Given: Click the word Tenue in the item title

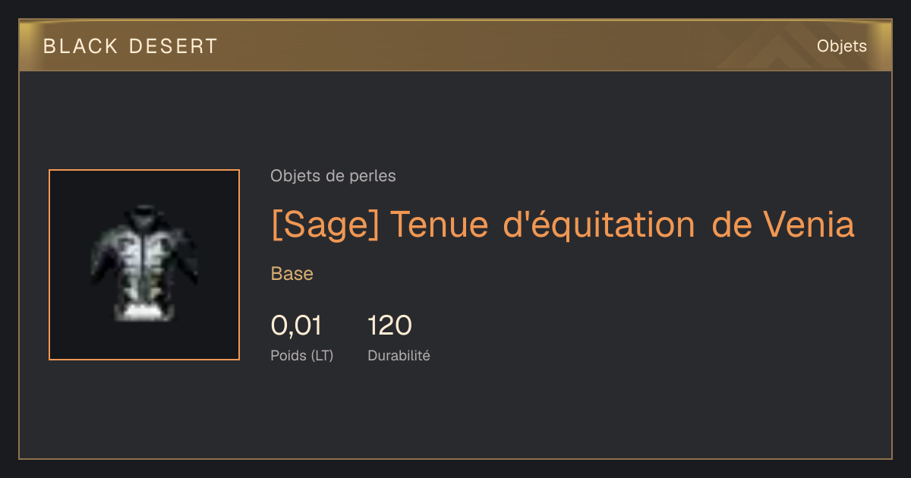Looking at the screenshot, I should (x=438, y=225).
